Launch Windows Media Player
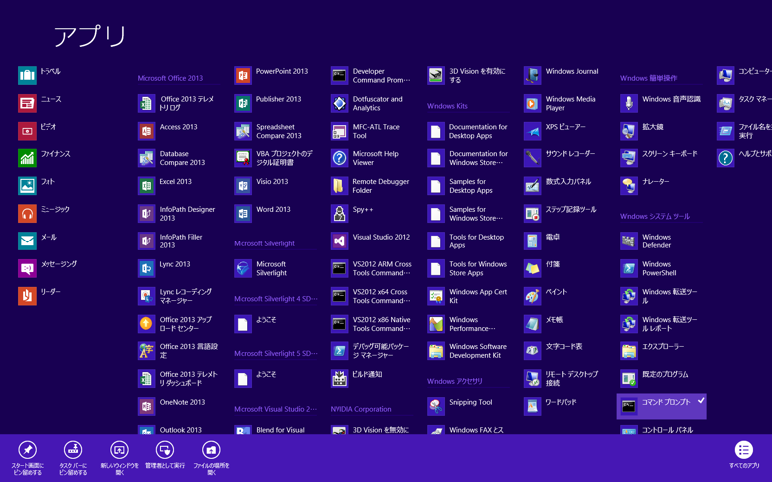The height and width of the screenshot is (482, 772). tap(560, 103)
